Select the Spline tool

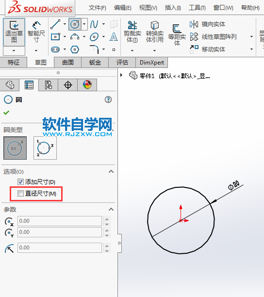point(94,24)
